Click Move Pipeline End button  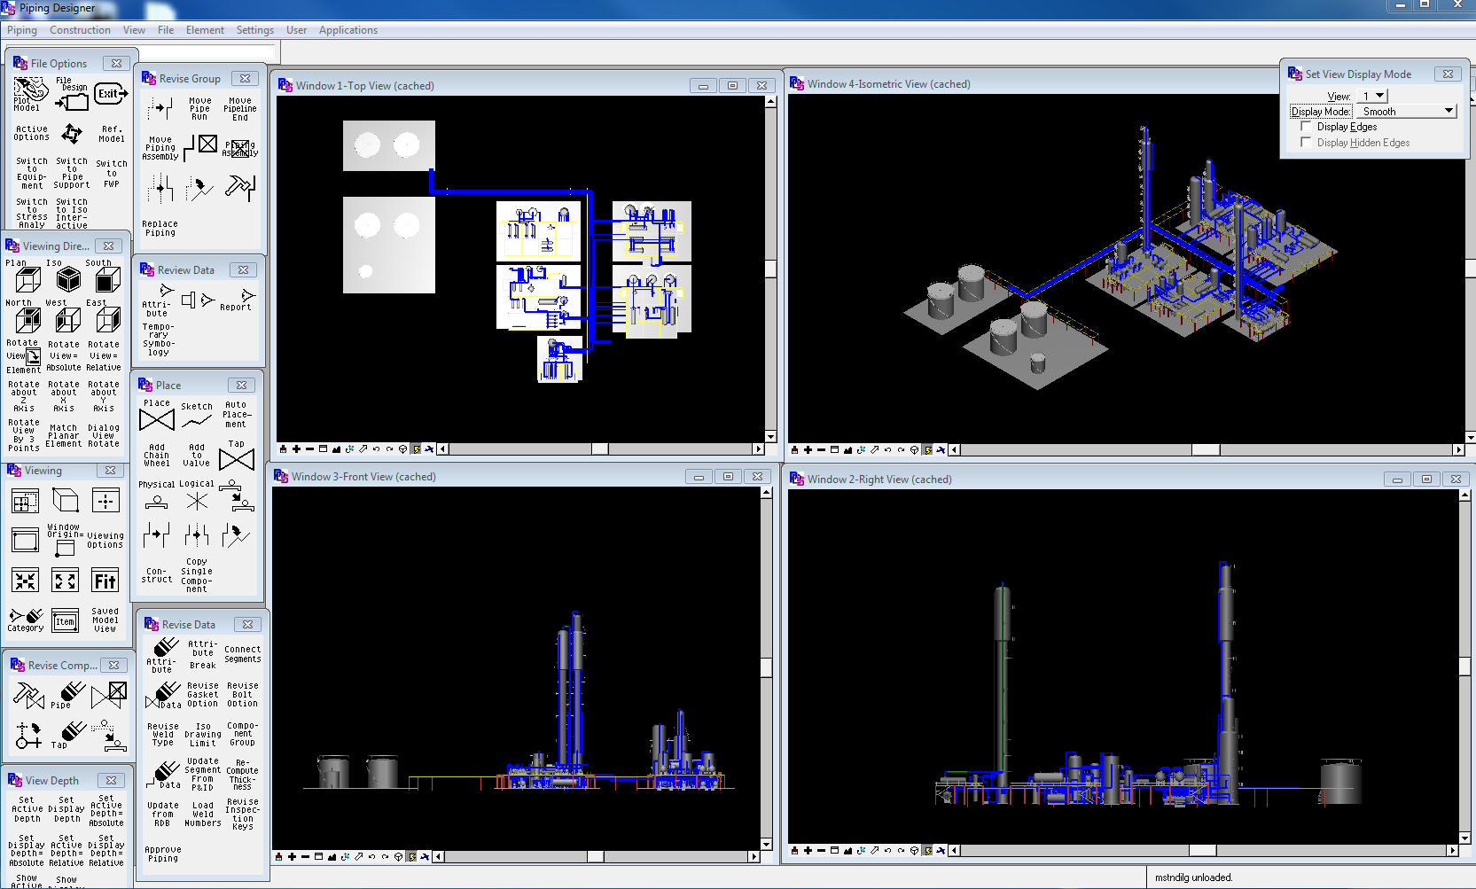point(240,109)
